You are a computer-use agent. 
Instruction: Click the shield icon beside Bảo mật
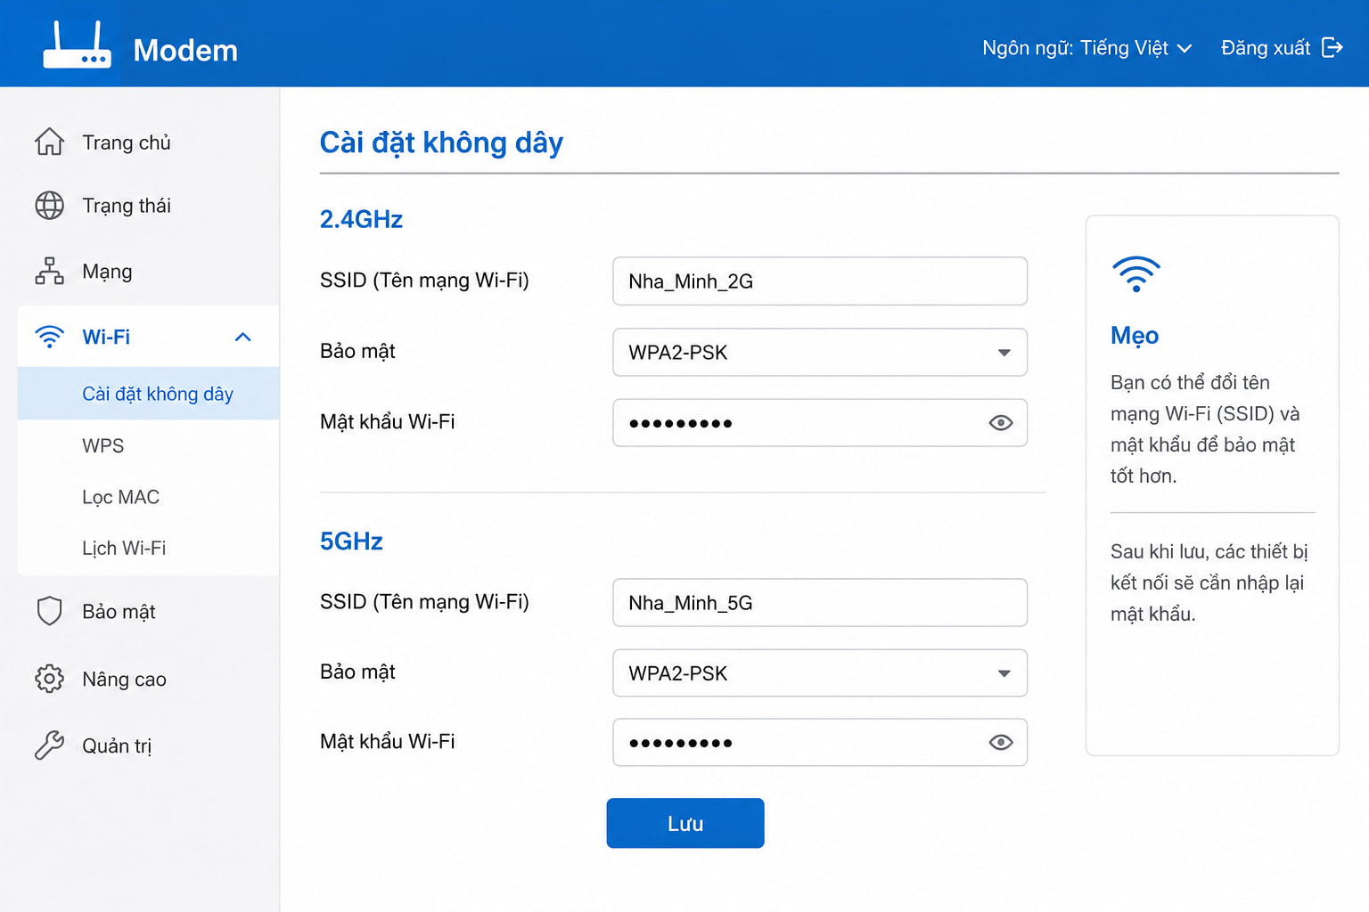[49, 611]
